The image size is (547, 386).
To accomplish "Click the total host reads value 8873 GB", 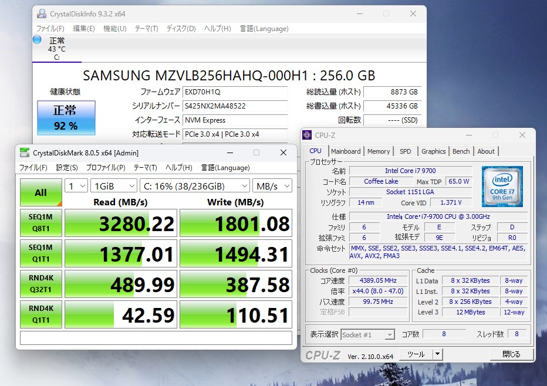I will pos(392,92).
